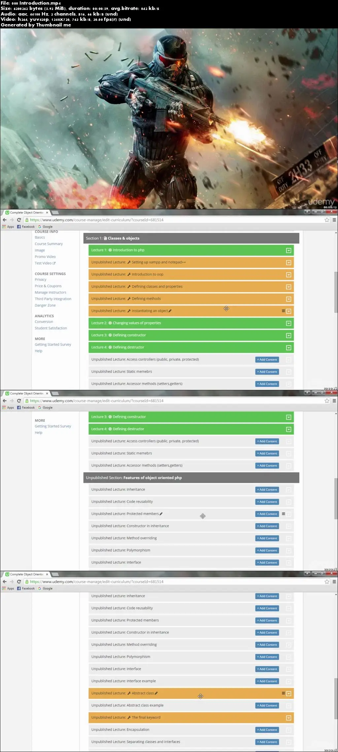Open the Privacy course setting

[41, 279]
